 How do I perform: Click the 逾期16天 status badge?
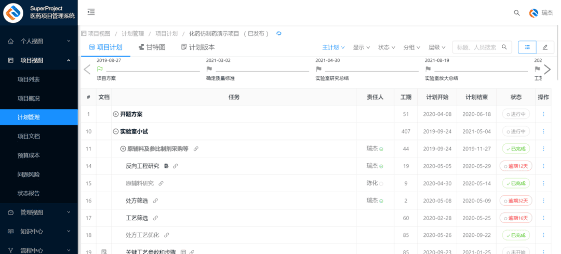click(516, 218)
